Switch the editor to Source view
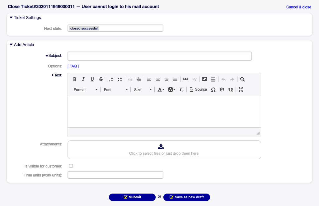319x206 pixels. pyautogui.click(x=198, y=89)
